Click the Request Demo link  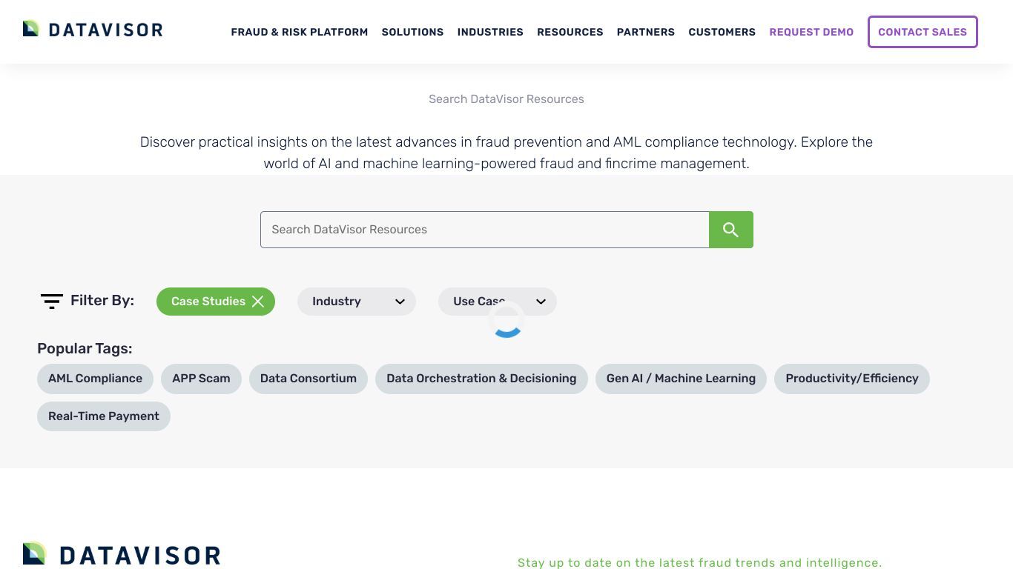(811, 32)
